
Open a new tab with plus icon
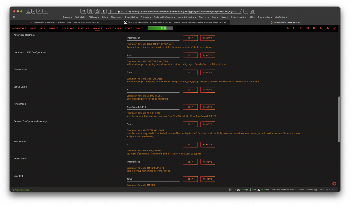click(246, 11)
